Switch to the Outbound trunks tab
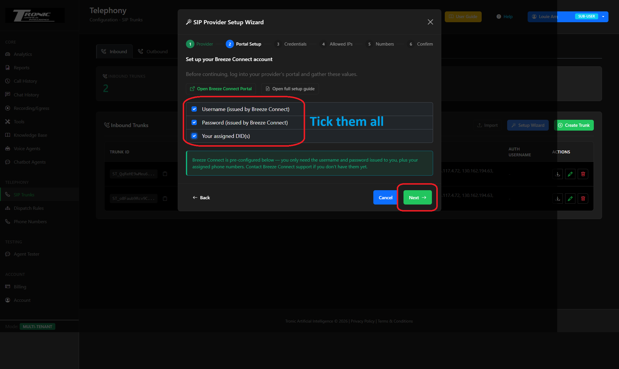619x369 pixels. (153, 51)
